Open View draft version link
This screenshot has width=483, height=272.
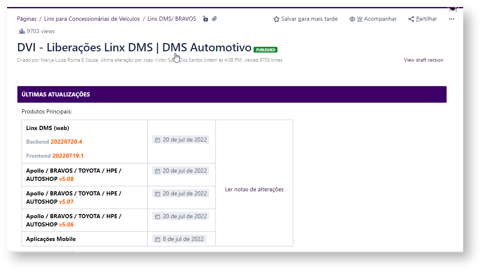(423, 60)
